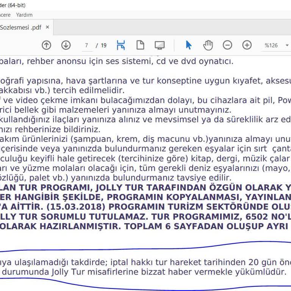The image size is (291, 291).
Task: Click text 'malzemeleri yanınıza almayı unutmayınız.'
Action: tap(145, 110)
